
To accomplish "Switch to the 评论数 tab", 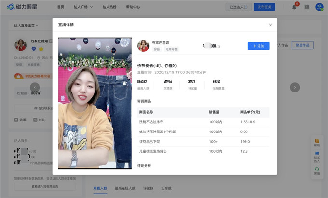I will tap(149, 188).
